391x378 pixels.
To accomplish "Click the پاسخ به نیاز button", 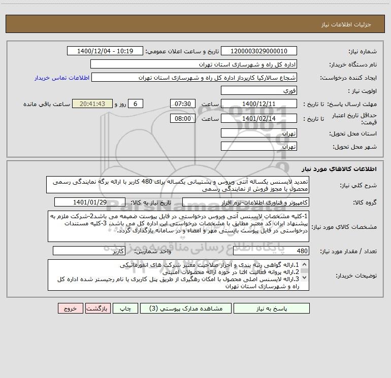I will point(272,308).
